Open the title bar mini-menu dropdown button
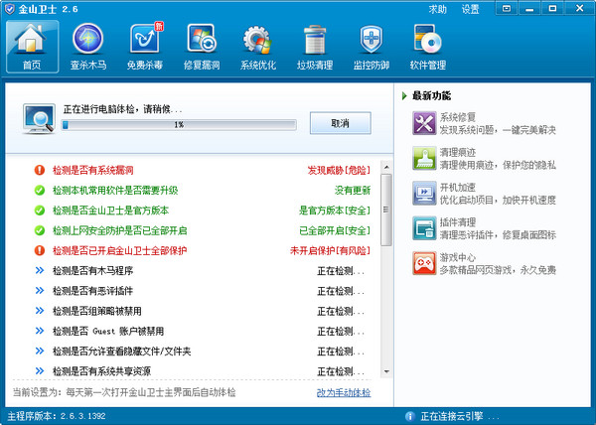Screen dimensions: 596x425 coord(507,8)
